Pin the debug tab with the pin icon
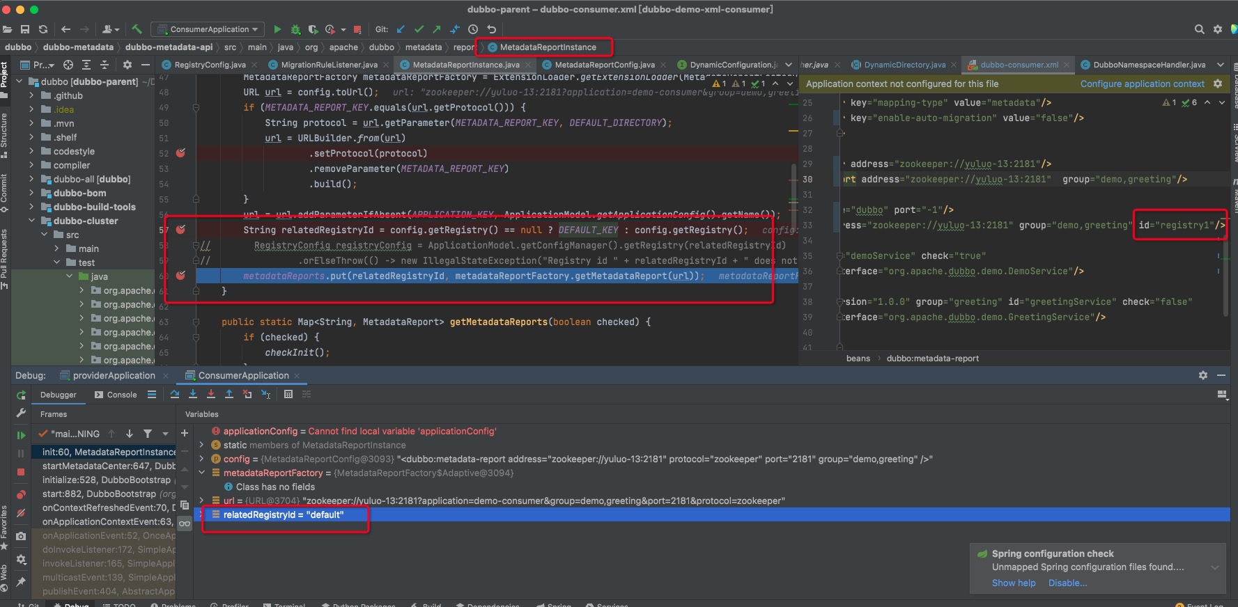This screenshot has height=607, width=1238. [x=21, y=581]
